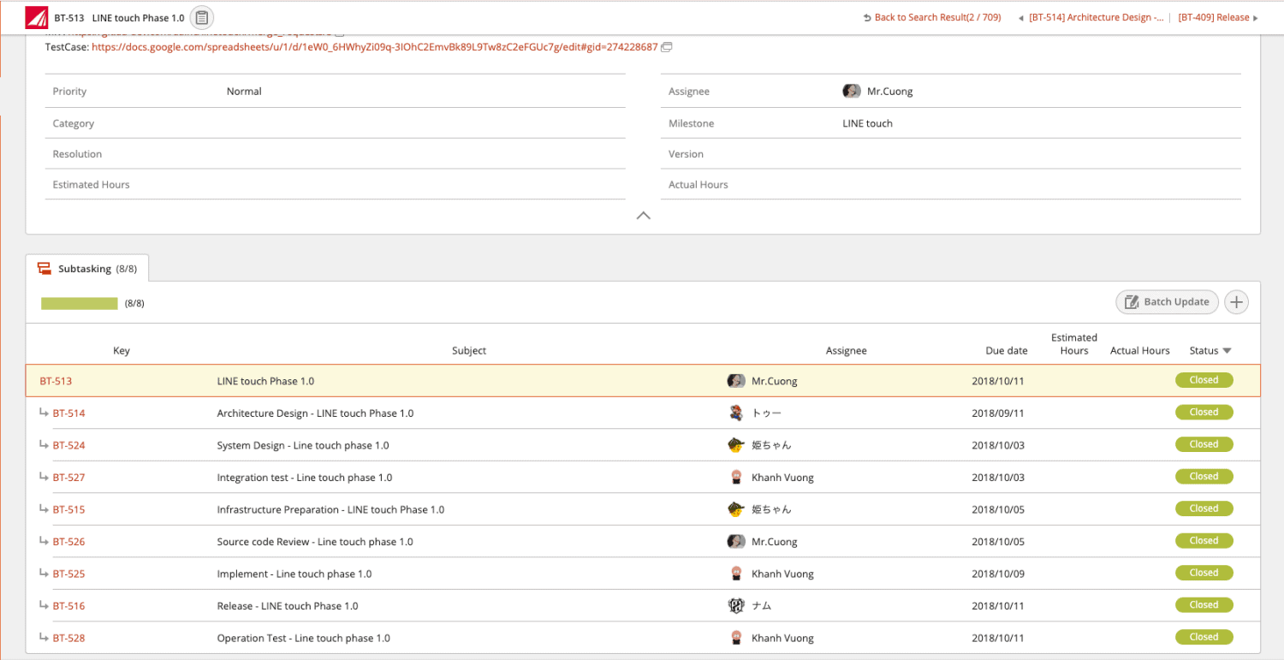This screenshot has width=1284, height=660.
Task: Click Priority value Normal
Action: (x=244, y=91)
